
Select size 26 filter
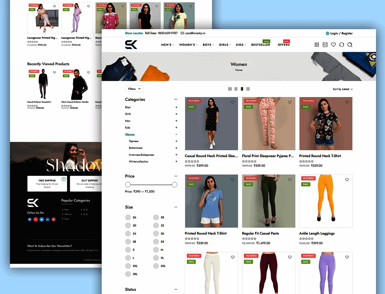tap(128, 217)
